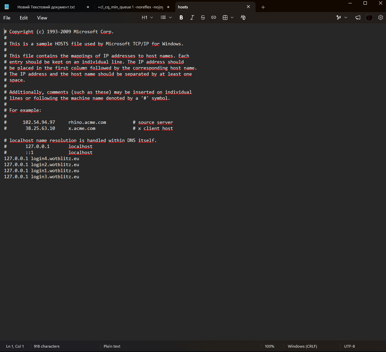Add a new tab

click(x=263, y=7)
